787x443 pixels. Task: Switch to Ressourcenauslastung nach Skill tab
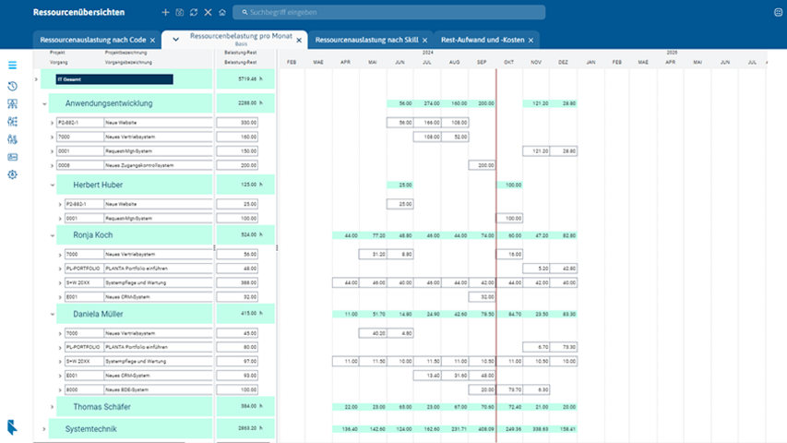coord(366,41)
